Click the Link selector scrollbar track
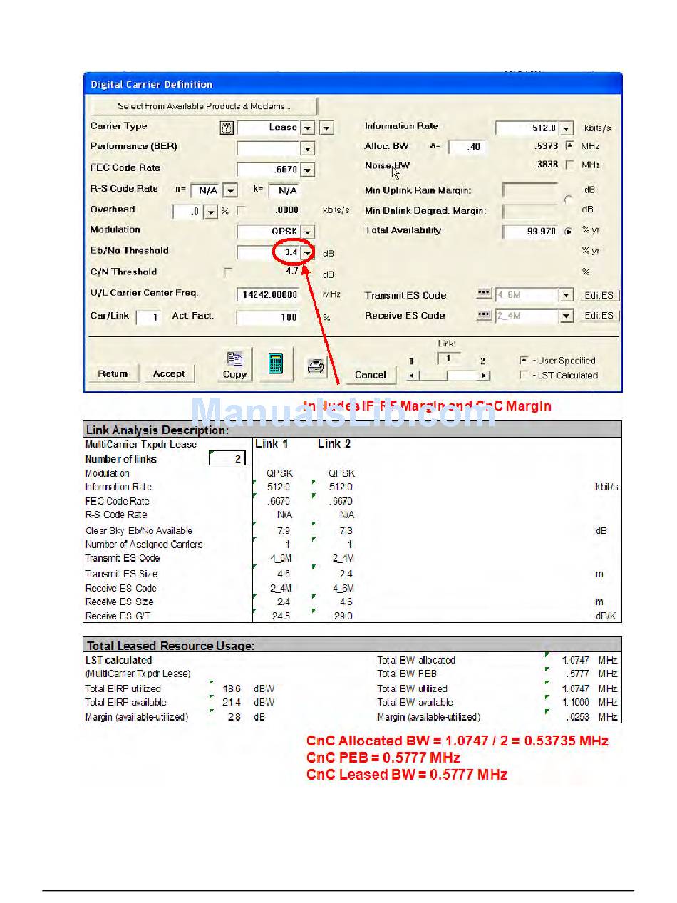The image size is (677, 903). click(448, 376)
